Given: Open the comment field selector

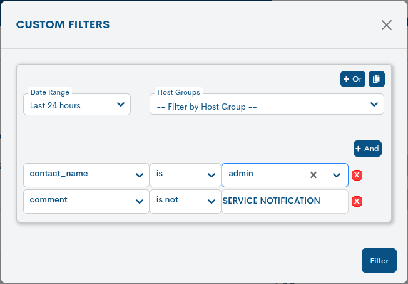Looking at the screenshot, I should pos(86,201).
